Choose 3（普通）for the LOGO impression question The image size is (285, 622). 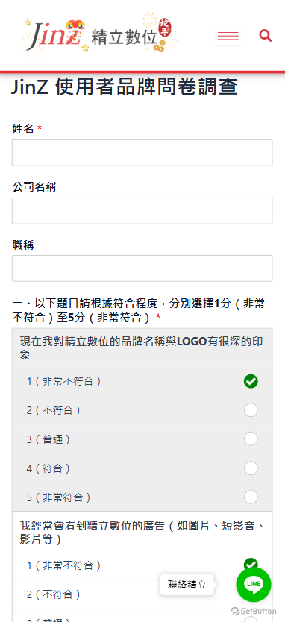251,439
